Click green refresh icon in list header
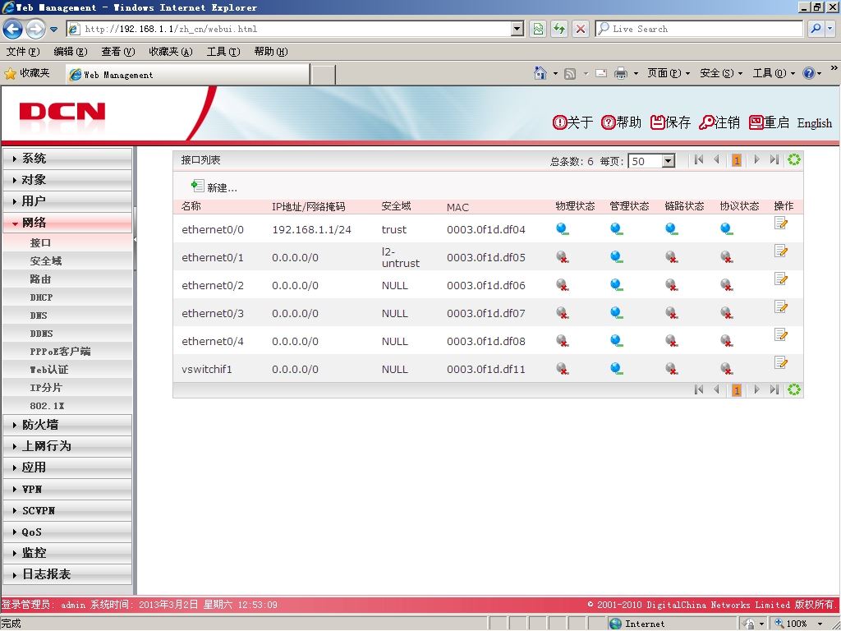This screenshot has height=631, width=841. click(x=794, y=160)
